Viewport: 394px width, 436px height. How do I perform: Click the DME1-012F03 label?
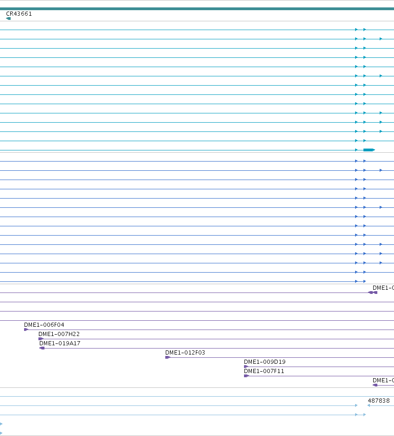click(185, 353)
